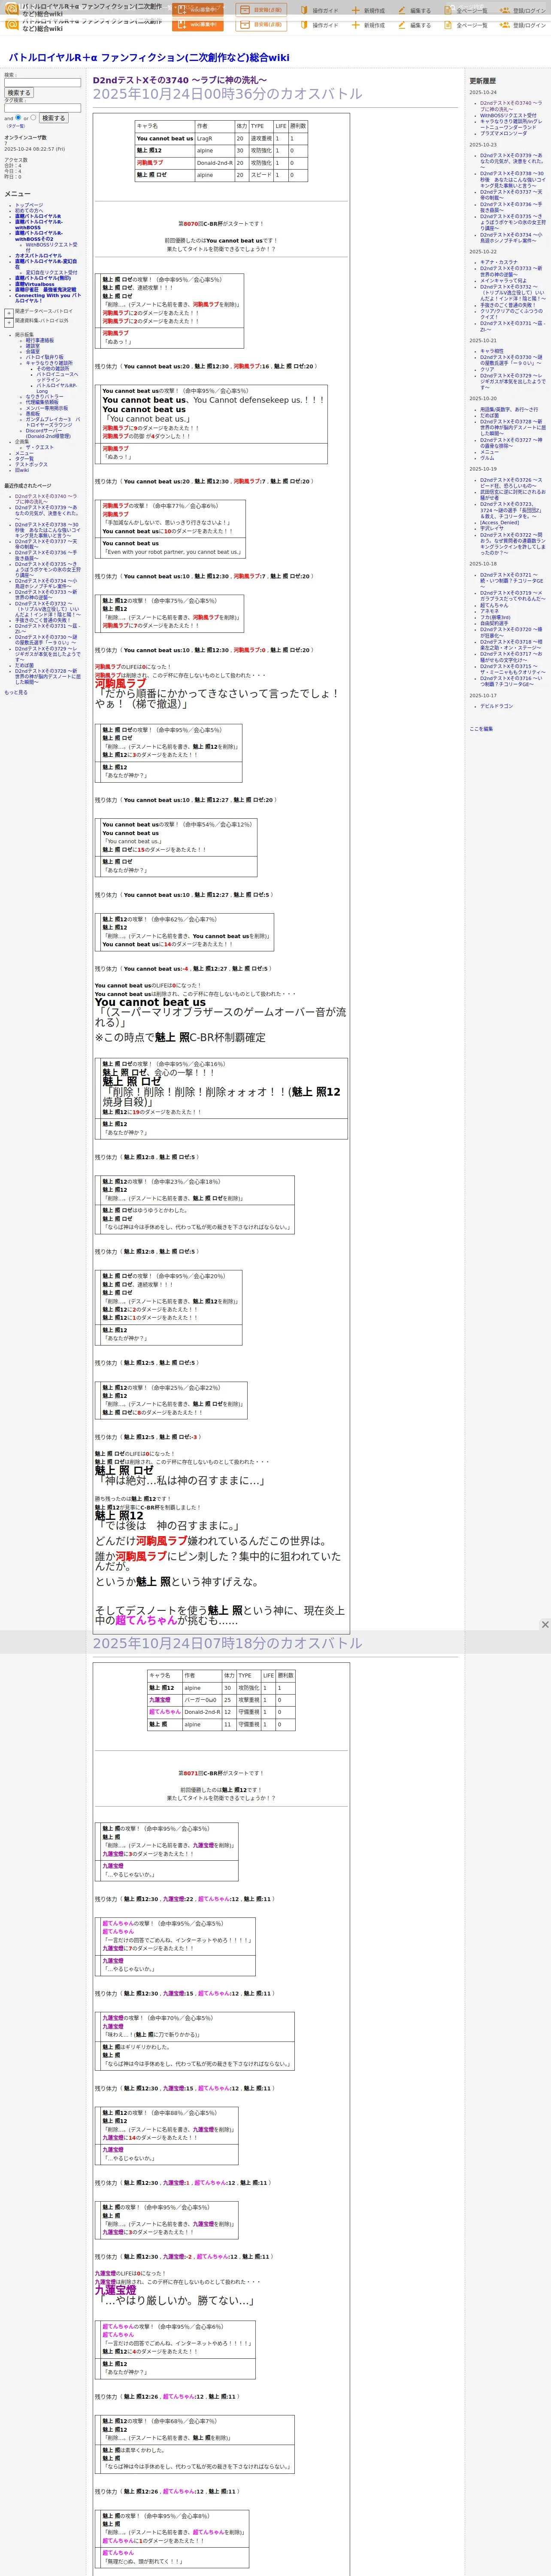The image size is (551, 2576).
Task: Open Connecting With you バトルロイヤル！ link
Action: tap(47, 298)
